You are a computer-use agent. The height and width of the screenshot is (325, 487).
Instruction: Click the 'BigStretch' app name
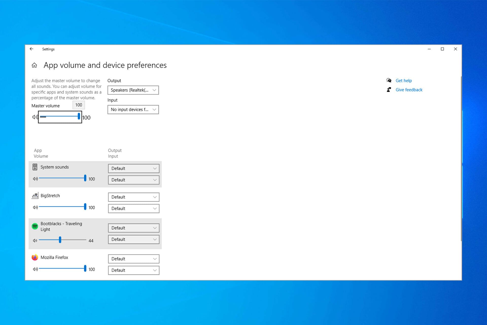[50, 196]
